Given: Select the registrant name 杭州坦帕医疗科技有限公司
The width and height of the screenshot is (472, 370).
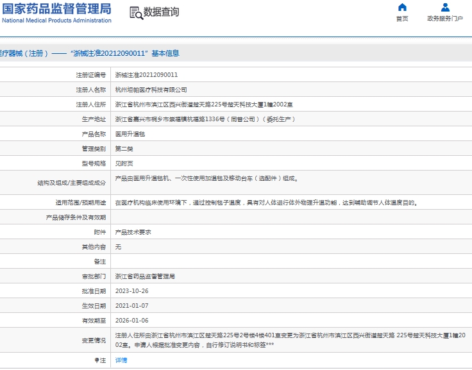Looking at the screenshot, I should (151, 90).
